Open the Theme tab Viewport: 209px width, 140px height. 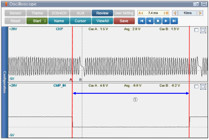(x=37, y=13)
